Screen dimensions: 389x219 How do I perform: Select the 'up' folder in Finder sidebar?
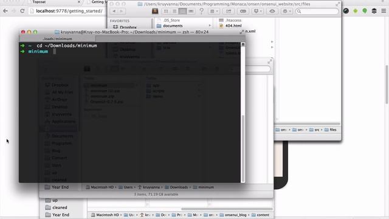tap(52, 200)
